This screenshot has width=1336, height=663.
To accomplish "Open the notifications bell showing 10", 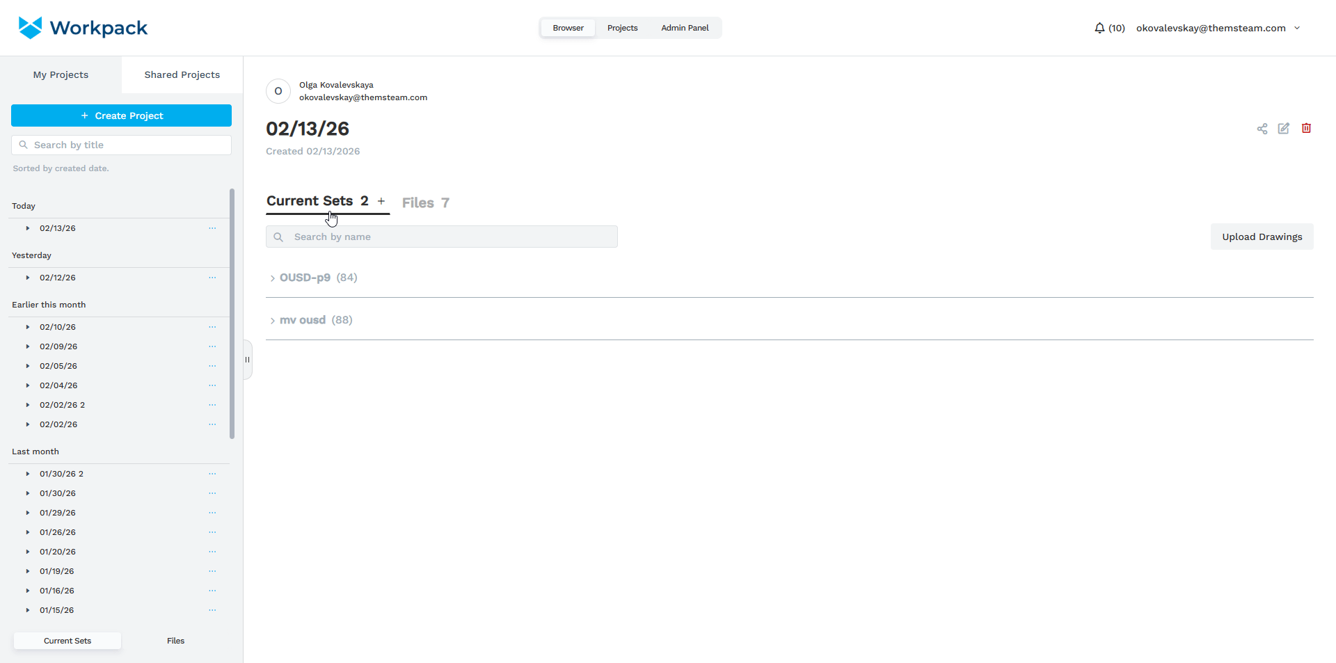I will point(1098,28).
